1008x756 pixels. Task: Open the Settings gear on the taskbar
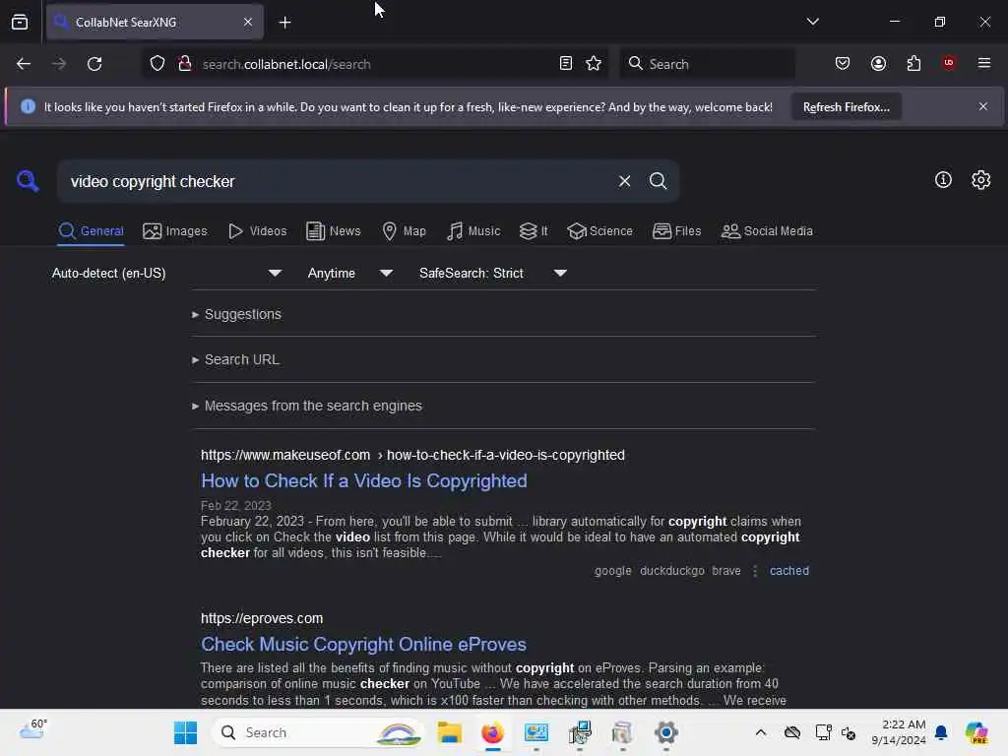pos(666,732)
